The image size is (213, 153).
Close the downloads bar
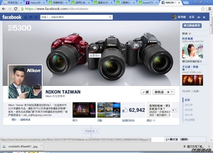[x=209, y=146]
